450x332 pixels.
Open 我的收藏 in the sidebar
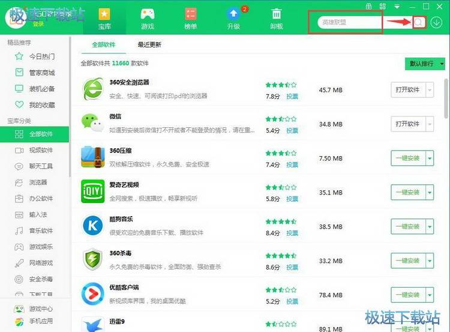(x=35, y=105)
